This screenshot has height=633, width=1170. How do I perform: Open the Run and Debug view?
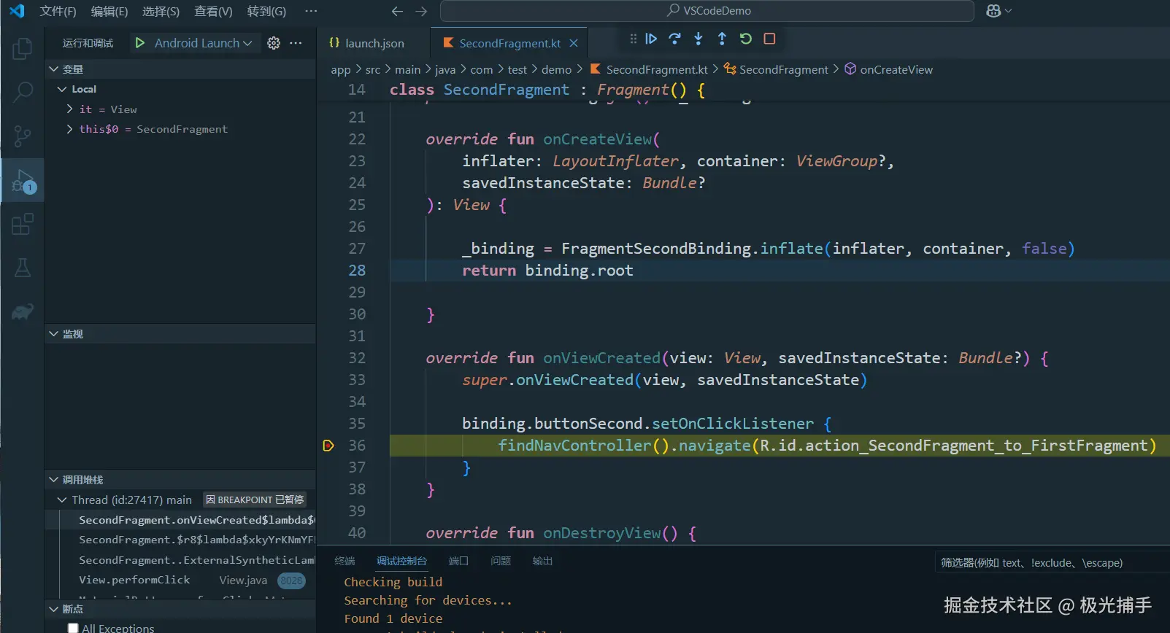point(23,180)
